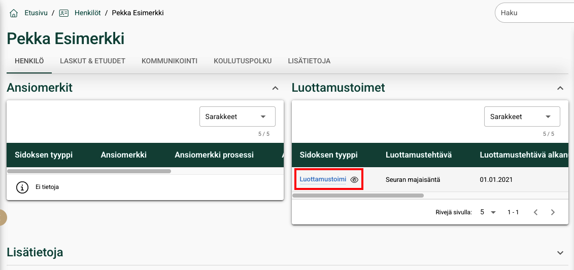Open the Luottamustoimi link
Image resolution: width=574 pixels, height=270 pixels.
coord(323,179)
